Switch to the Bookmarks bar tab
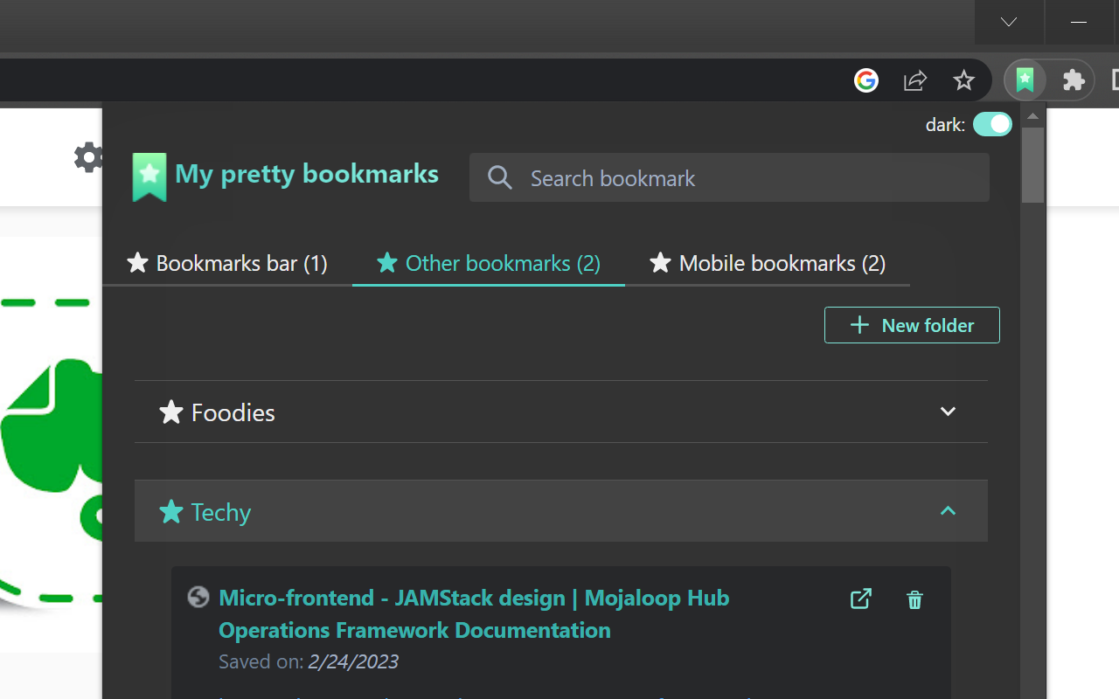1119x699 pixels. point(226,263)
